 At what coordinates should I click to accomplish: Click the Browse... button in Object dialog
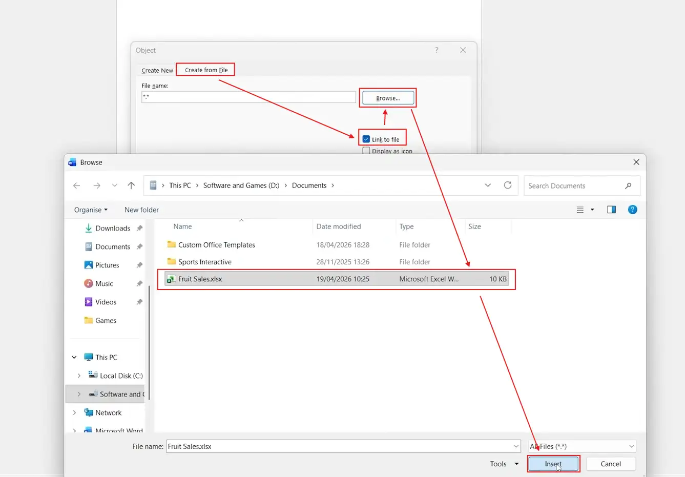click(x=388, y=98)
